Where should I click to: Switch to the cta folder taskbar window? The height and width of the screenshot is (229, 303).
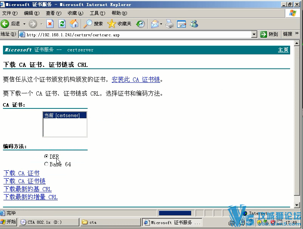tap(110, 222)
